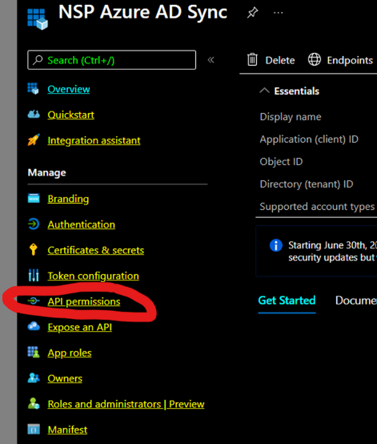Open the Integration assistant link
377x444 pixels.
[x=94, y=140]
